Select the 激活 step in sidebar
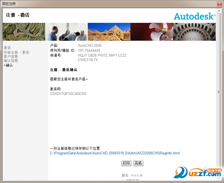The image size is (224, 183). point(7,48)
